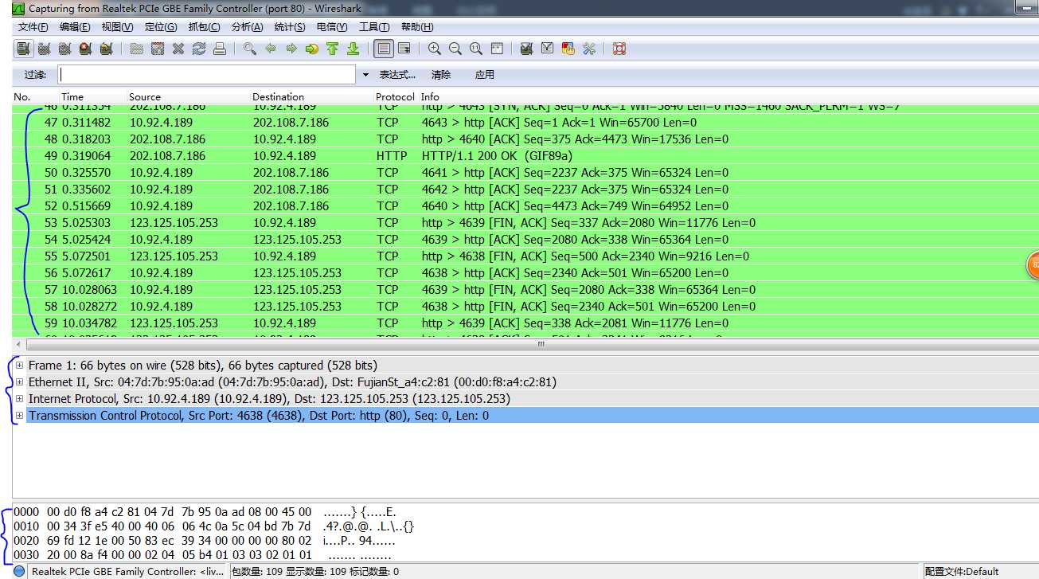The image size is (1039, 579).
Task: Open the 编辑(E) menu
Action: click(x=75, y=27)
